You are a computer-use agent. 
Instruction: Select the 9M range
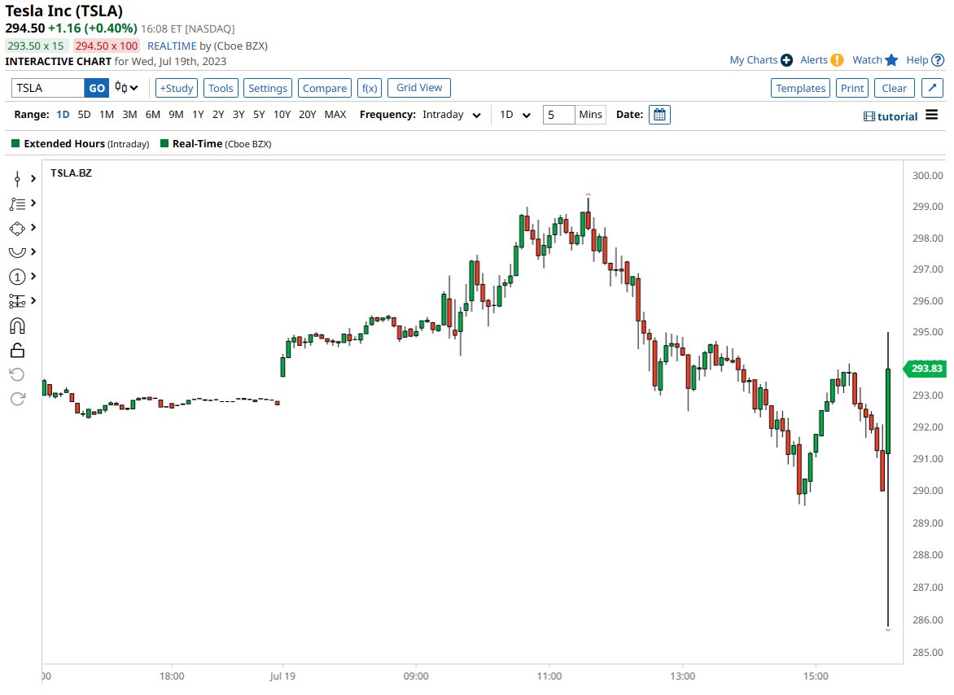coord(176,114)
